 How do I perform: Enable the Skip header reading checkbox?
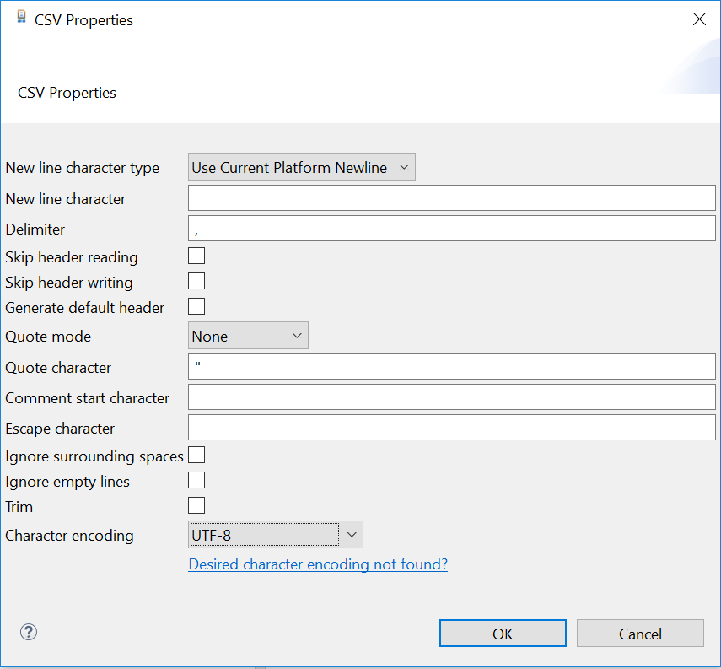tap(196, 256)
